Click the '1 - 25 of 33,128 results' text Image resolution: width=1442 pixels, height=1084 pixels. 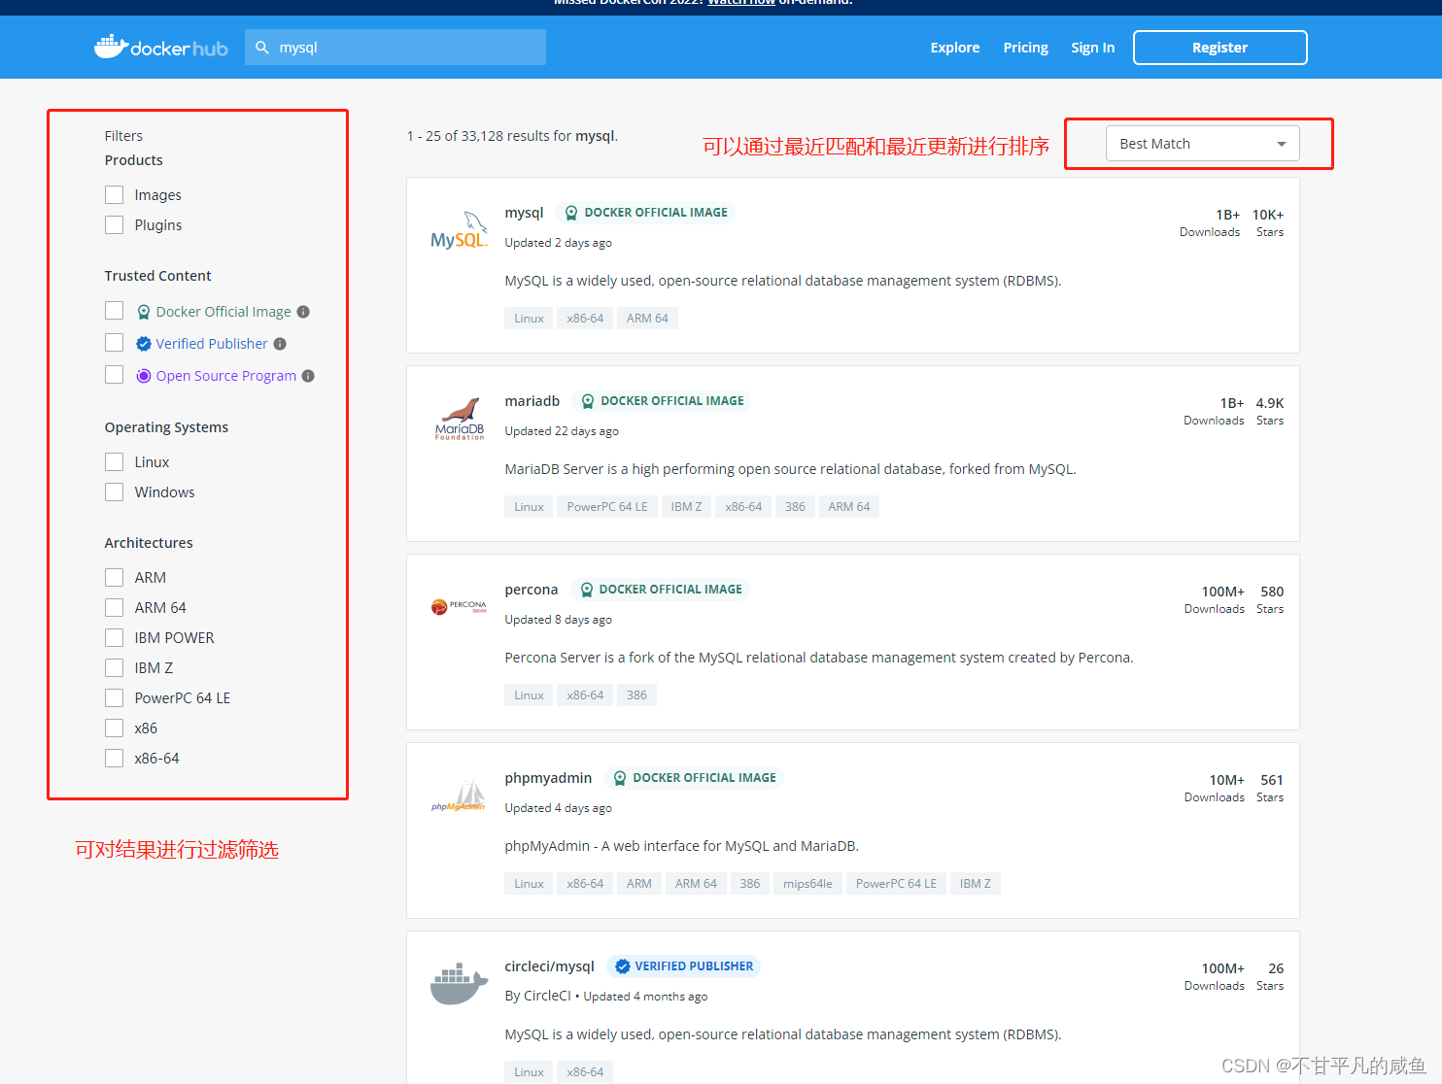tap(489, 136)
